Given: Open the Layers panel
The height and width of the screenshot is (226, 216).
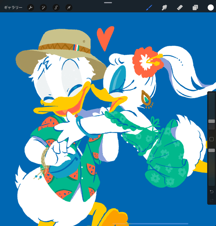Looking at the screenshot, I should (x=195, y=8).
